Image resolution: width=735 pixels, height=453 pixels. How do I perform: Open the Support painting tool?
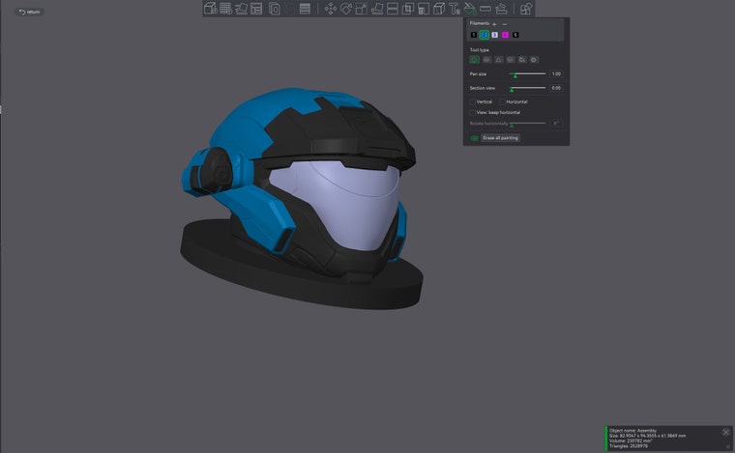(424, 9)
